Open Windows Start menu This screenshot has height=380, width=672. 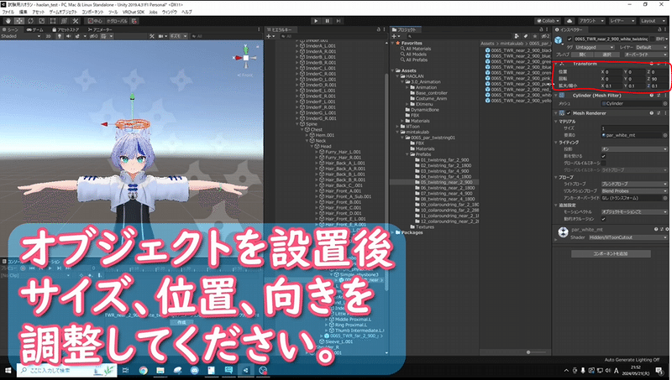pos(8,370)
